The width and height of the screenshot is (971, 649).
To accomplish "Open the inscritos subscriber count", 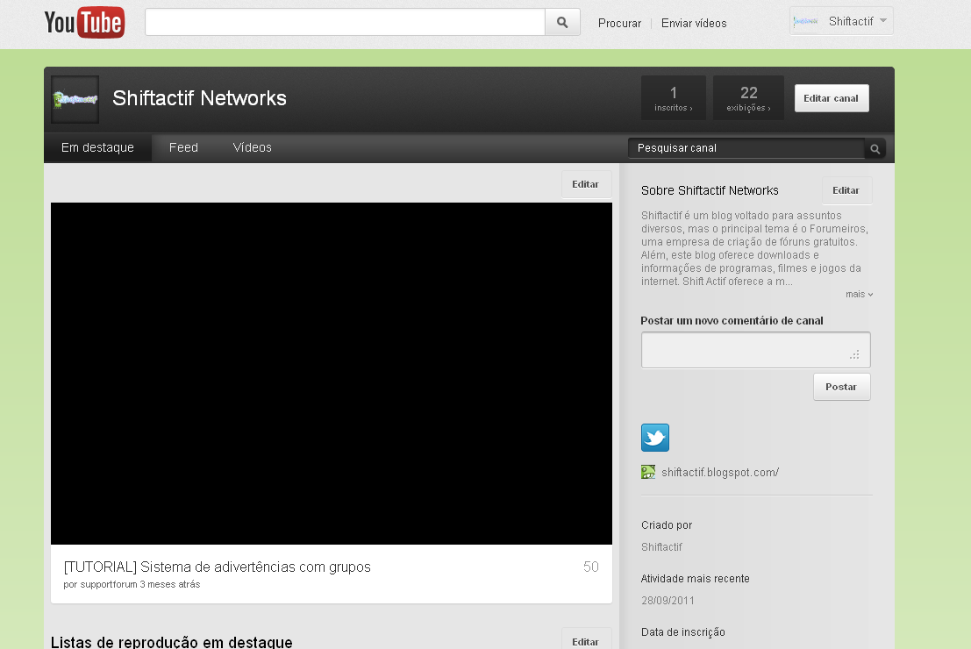I will click(x=673, y=98).
